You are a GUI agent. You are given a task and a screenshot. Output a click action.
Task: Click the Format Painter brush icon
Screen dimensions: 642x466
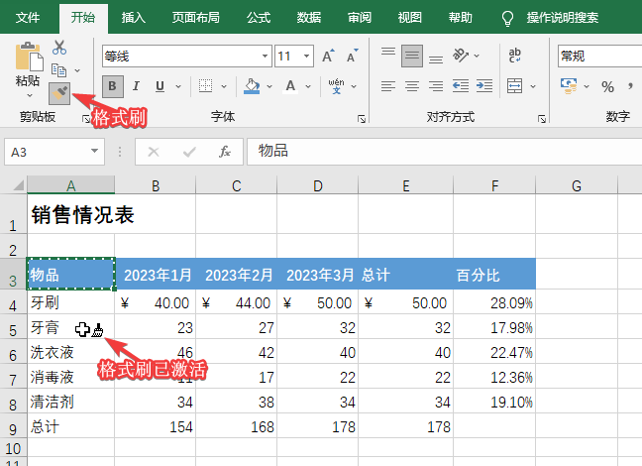(59, 93)
